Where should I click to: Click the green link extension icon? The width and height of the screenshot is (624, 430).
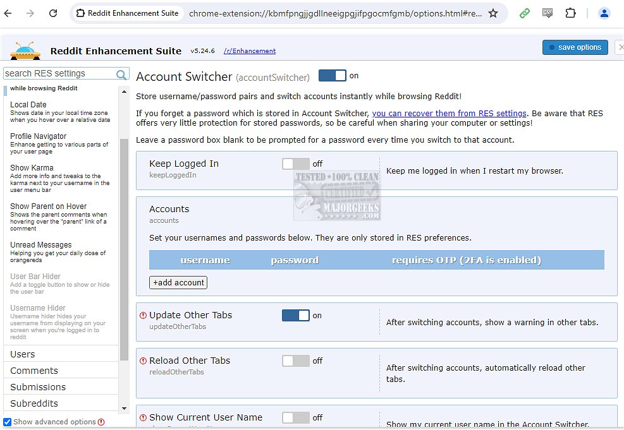[x=525, y=13]
